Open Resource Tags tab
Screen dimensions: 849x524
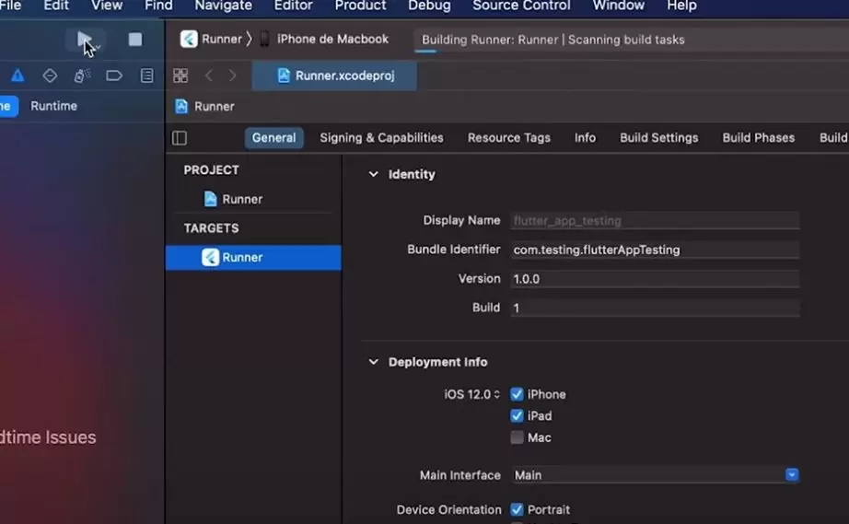click(509, 138)
